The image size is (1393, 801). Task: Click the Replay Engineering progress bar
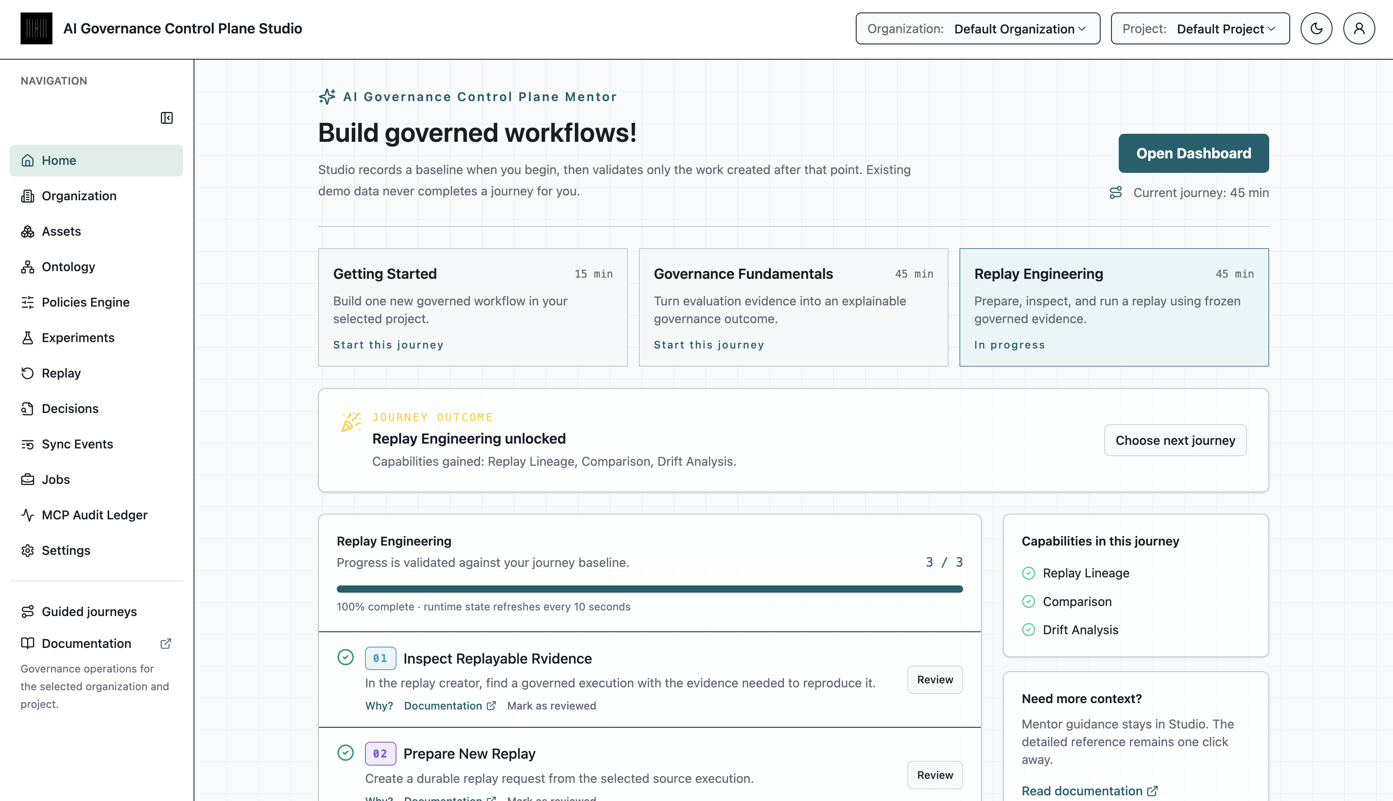pos(650,589)
